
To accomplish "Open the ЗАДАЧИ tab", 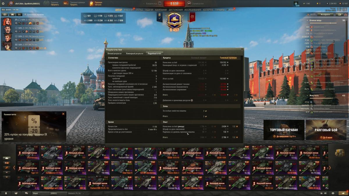I will coord(149,10).
